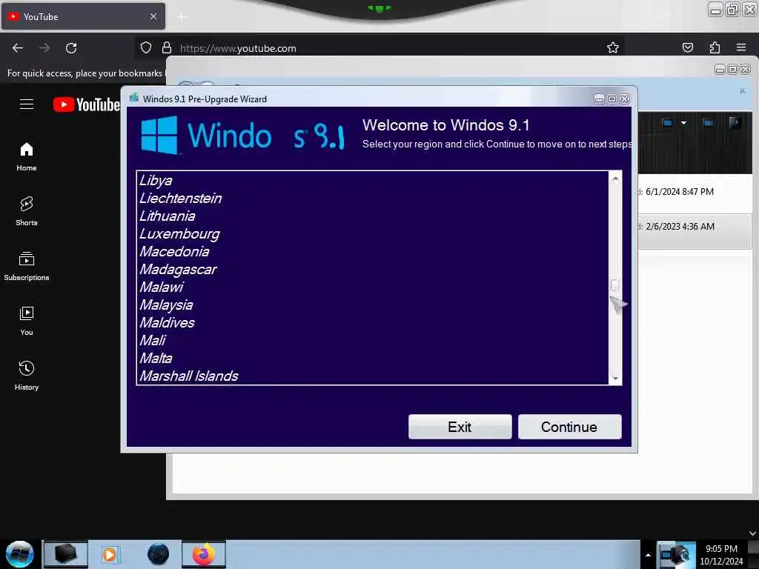This screenshot has height=569, width=759.
Task: Select the YouTube browser tab
Action: point(83,16)
